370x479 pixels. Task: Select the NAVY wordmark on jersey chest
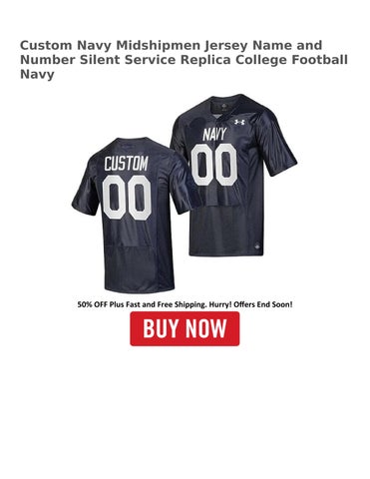coord(214,134)
